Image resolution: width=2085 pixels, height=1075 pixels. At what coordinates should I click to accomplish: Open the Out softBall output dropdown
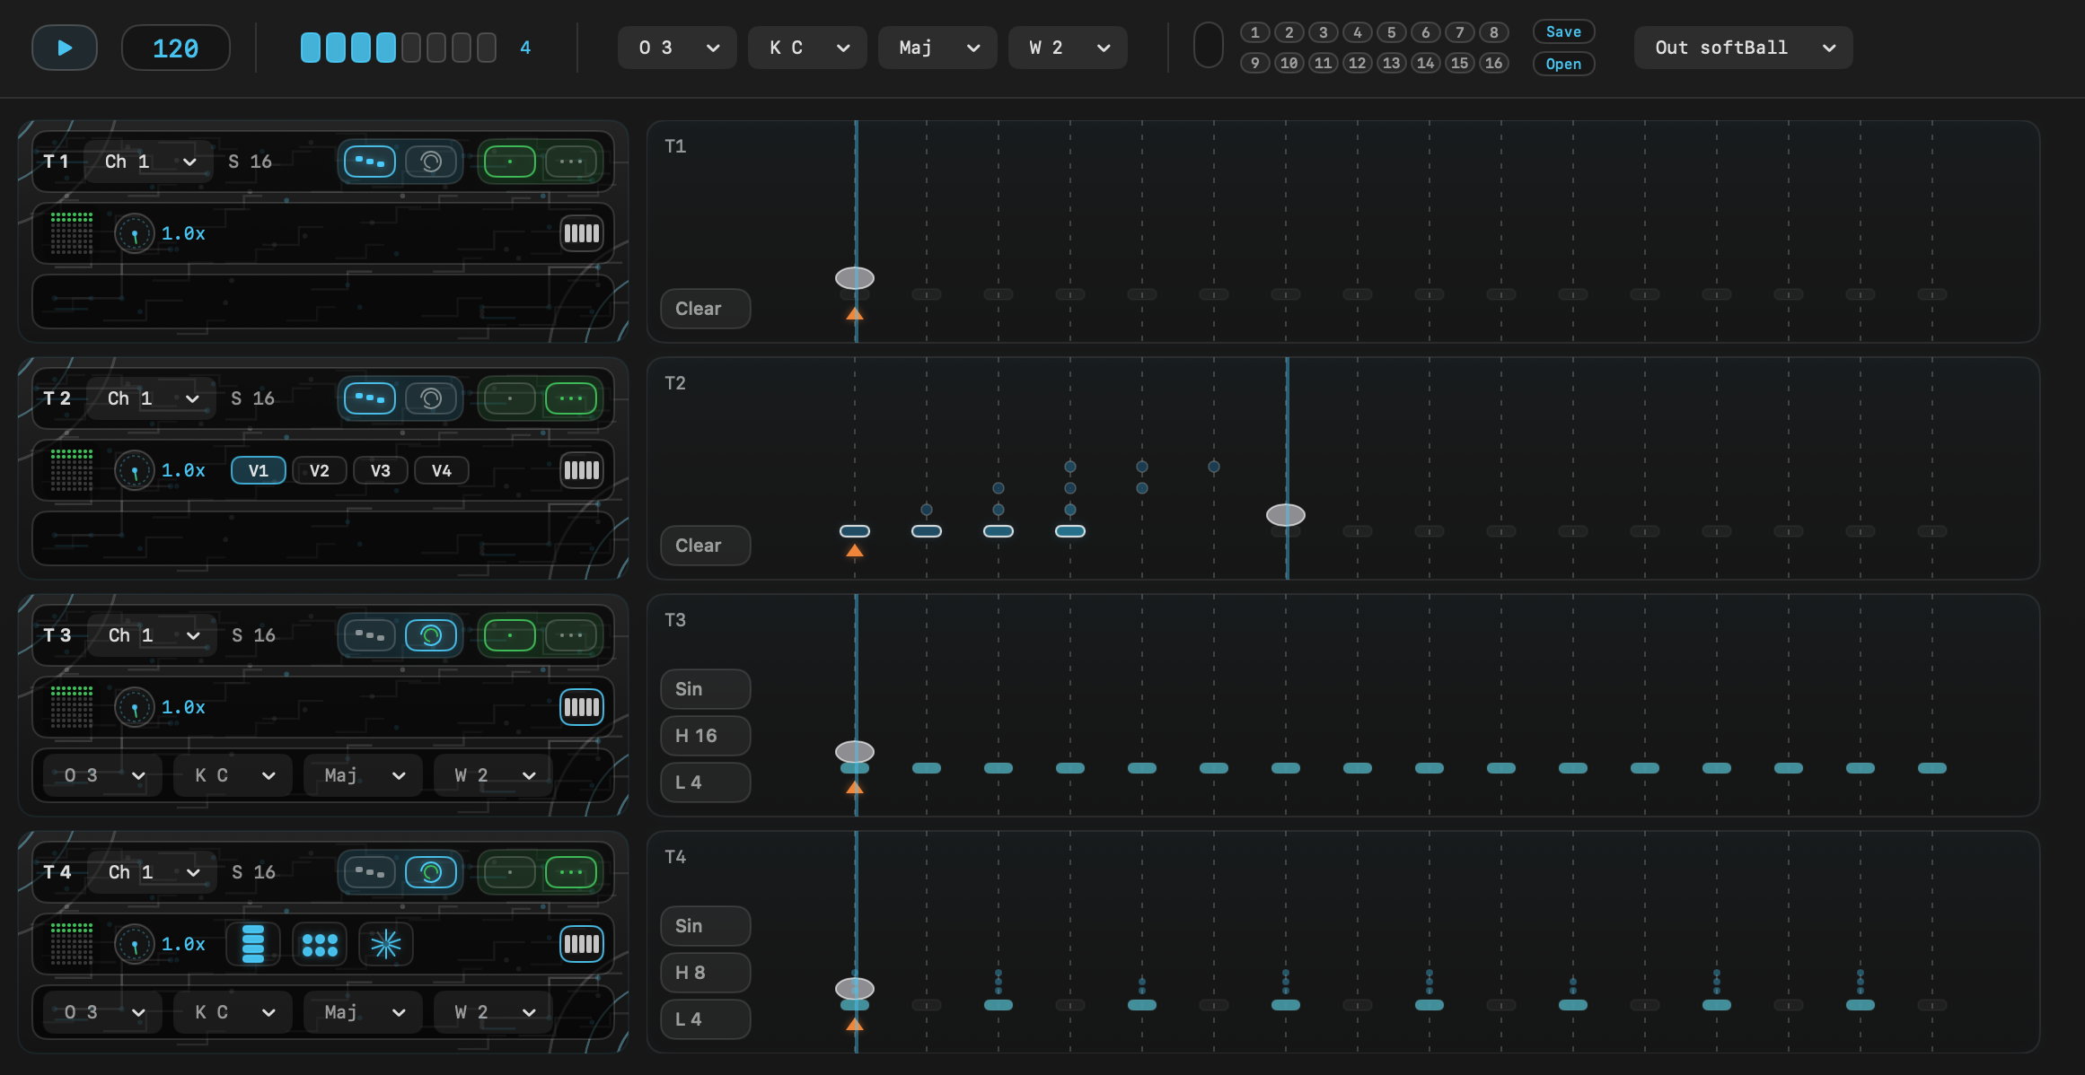click(1742, 48)
